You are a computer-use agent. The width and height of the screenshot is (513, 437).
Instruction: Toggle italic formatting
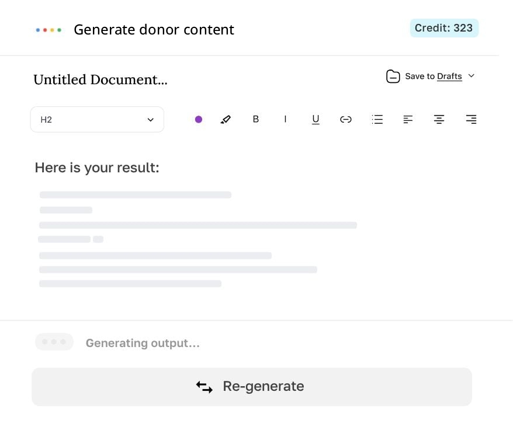pyautogui.click(x=285, y=119)
